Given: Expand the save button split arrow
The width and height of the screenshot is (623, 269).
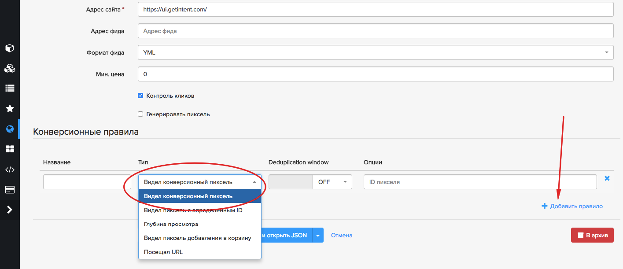Looking at the screenshot, I should pos(318,235).
